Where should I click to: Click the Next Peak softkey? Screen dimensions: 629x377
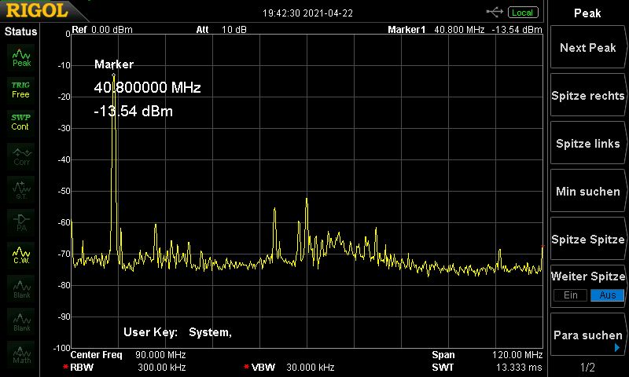pyautogui.click(x=587, y=48)
